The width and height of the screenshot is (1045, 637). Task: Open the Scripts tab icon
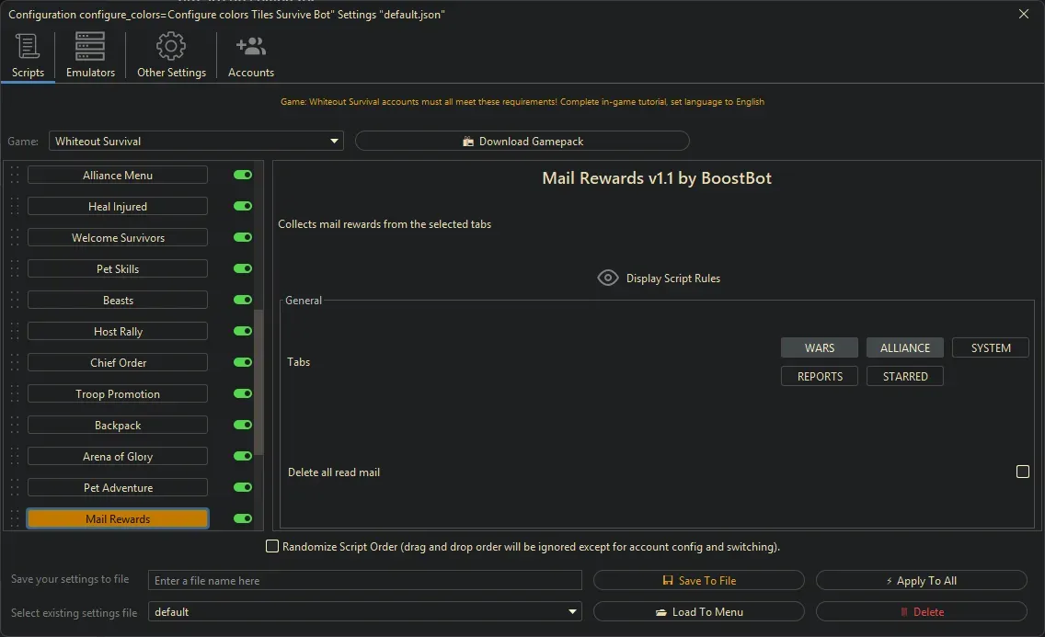(28, 46)
